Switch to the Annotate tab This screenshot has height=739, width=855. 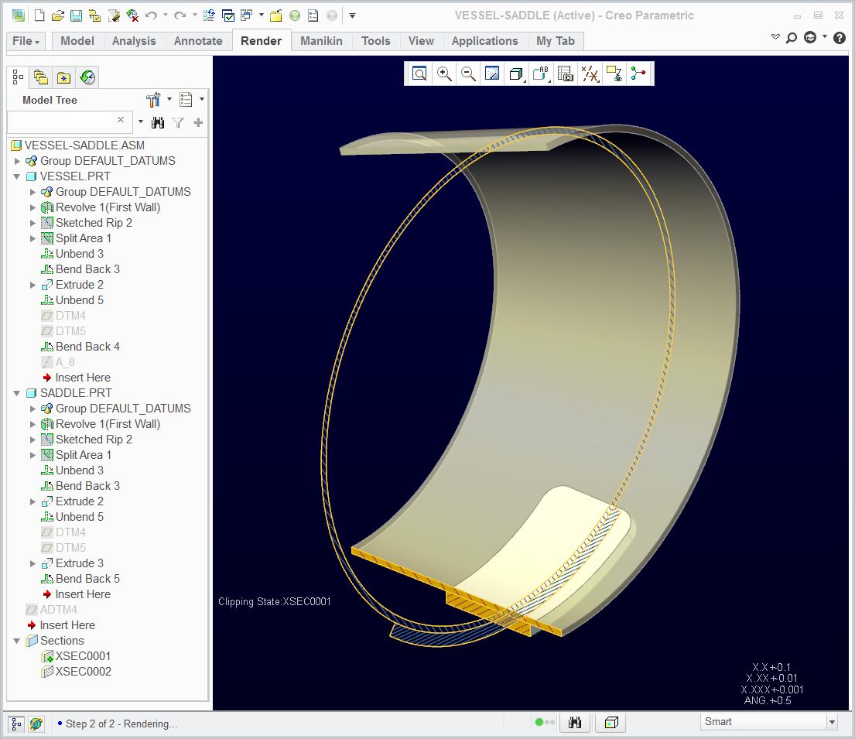pyautogui.click(x=198, y=41)
